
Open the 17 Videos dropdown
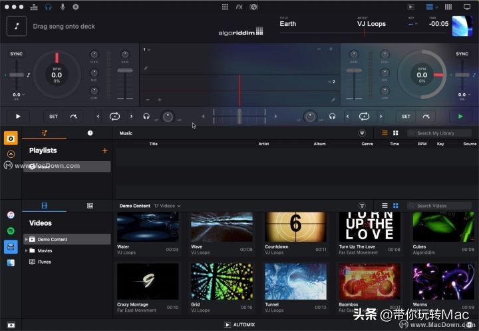tap(168, 206)
